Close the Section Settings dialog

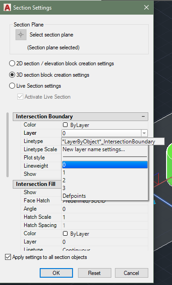tap(146, 7)
